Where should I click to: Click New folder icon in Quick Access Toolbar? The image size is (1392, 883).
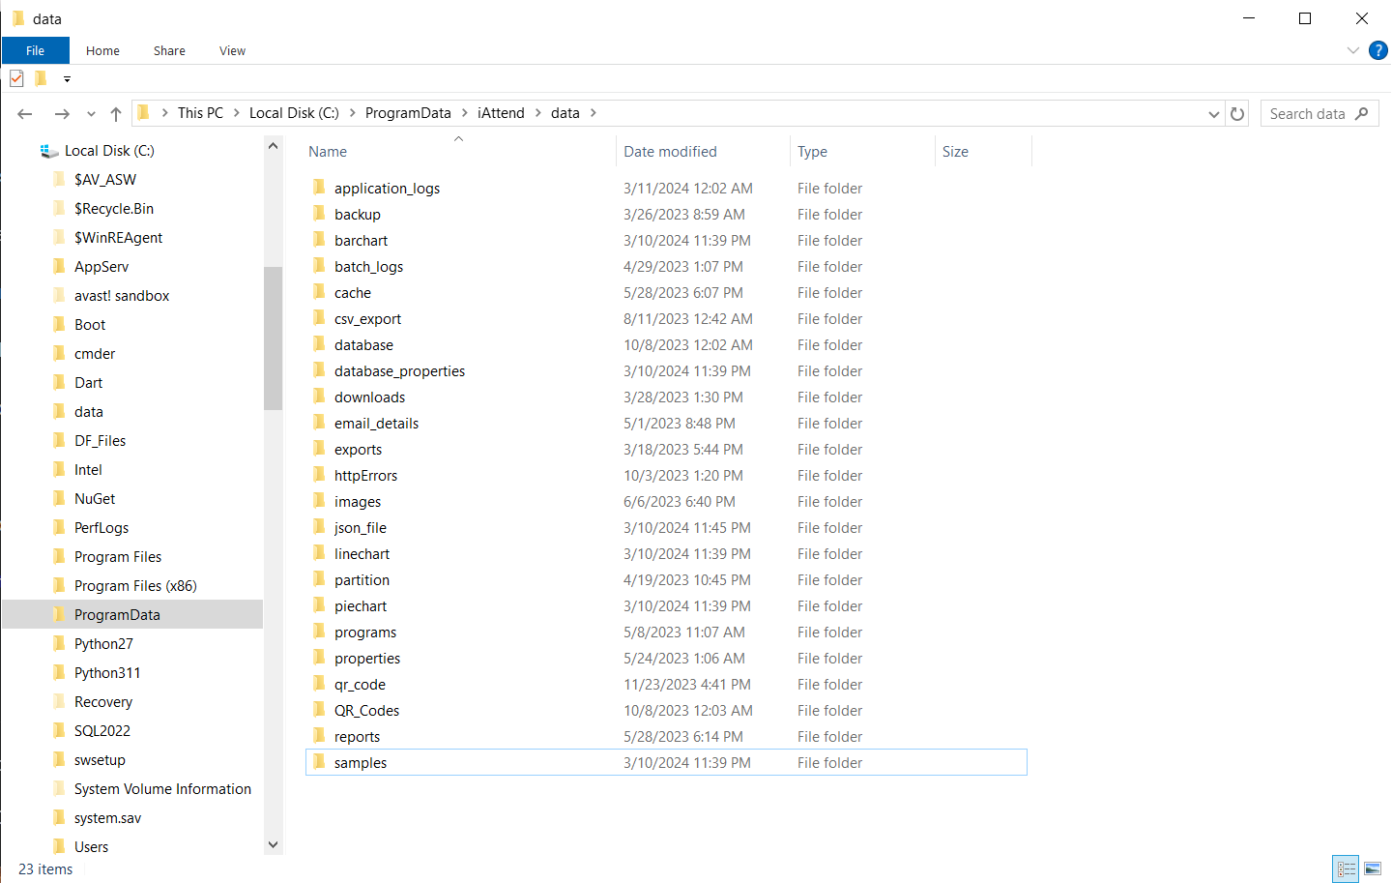(x=41, y=78)
